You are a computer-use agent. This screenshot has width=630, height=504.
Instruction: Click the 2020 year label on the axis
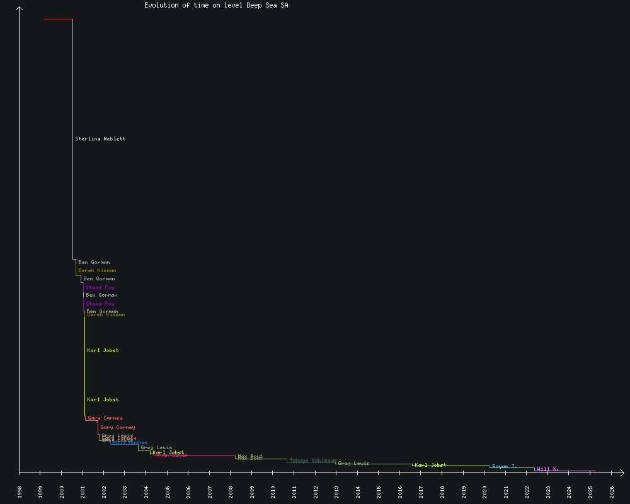click(x=485, y=491)
